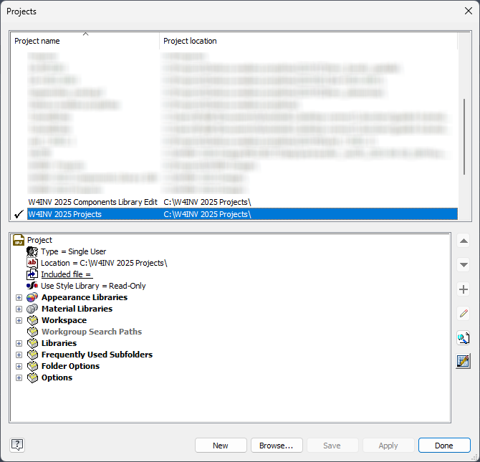480x462 pixels.
Task: Click the Libraries folder icon
Action: 32,343
